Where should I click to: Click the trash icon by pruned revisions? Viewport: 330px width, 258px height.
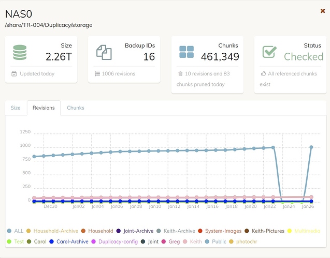[x=180, y=74]
